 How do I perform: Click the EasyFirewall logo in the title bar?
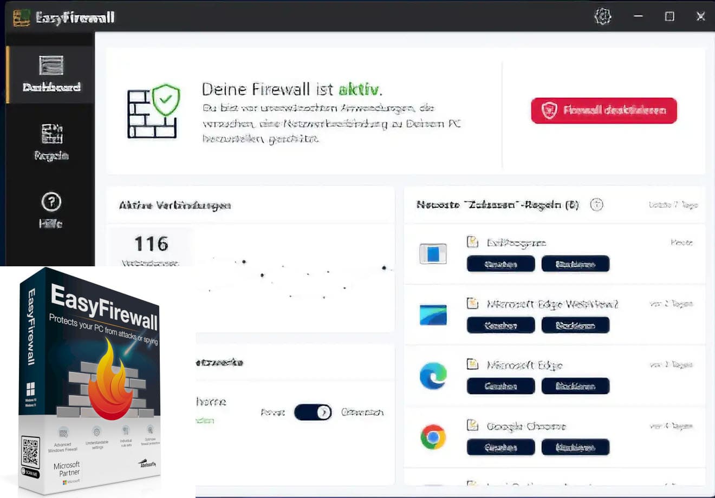tap(21, 17)
